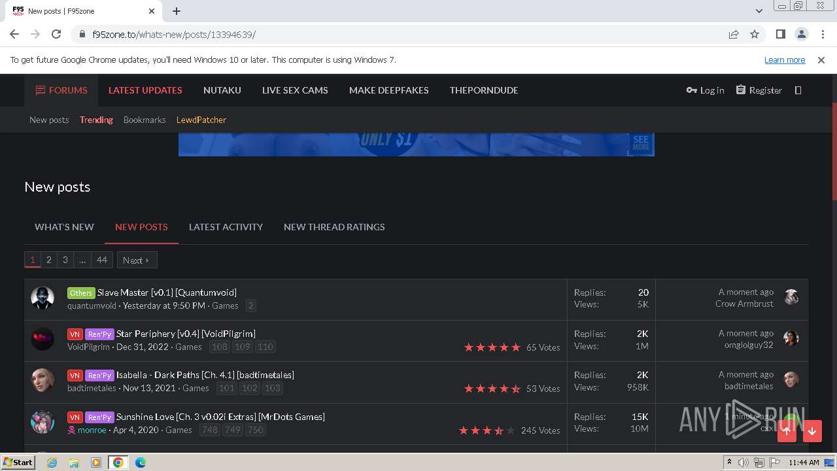Open Star Periphery thread
Screen dimensions: 837x471
coord(186,334)
